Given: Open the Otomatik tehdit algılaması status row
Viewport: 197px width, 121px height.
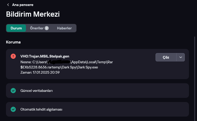Looking at the screenshot, I should coord(97,109).
